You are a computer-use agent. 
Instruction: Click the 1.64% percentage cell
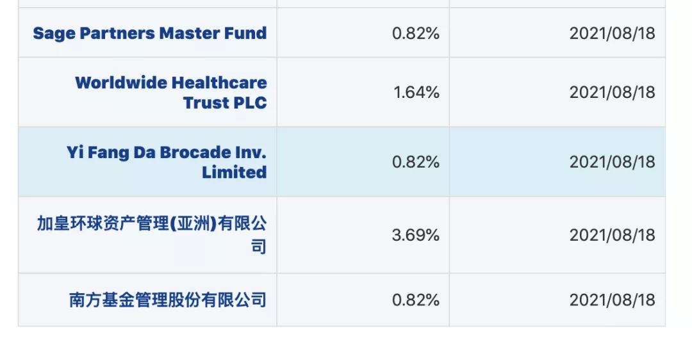point(416,92)
